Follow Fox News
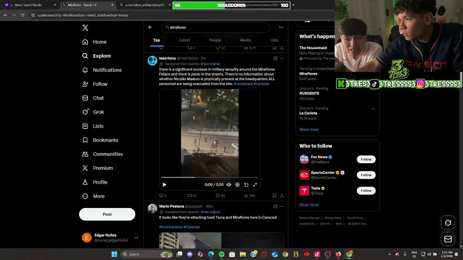The height and width of the screenshot is (260, 463). [x=366, y=159]
